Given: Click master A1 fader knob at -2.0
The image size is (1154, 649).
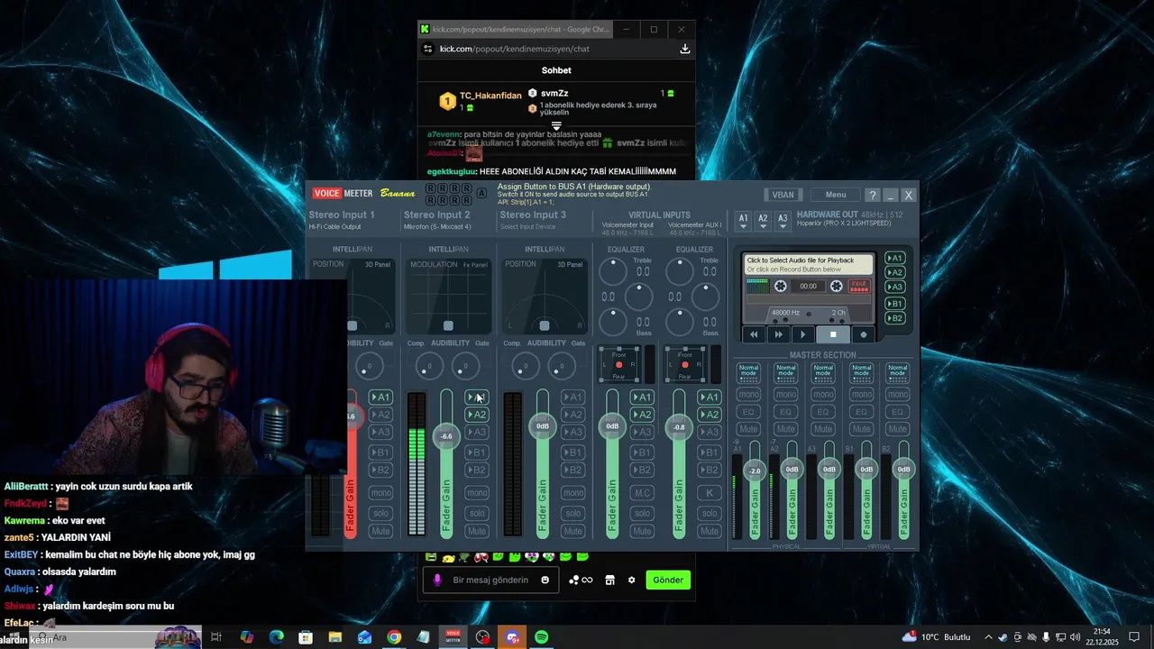Looking at the screenshot, I should (755, 471).
